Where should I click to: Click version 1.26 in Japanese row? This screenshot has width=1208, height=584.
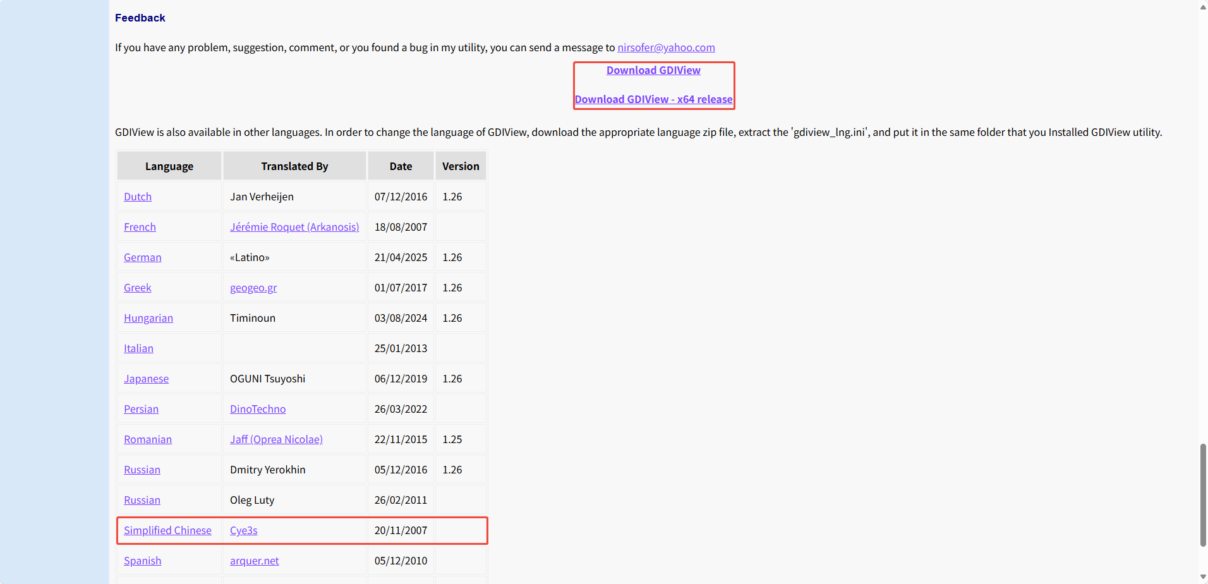coord(452,379)
